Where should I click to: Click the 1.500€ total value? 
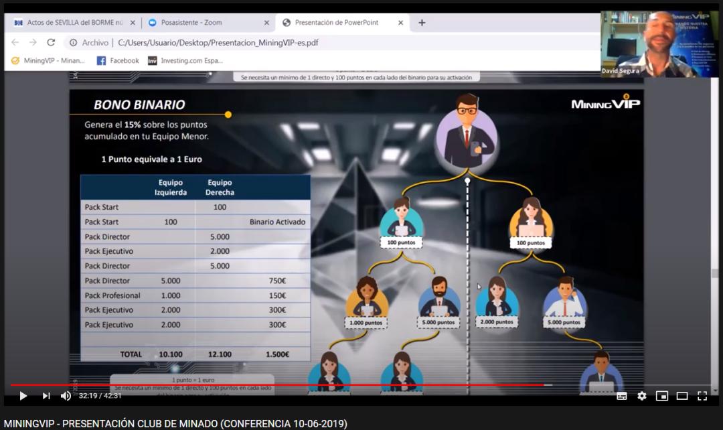[x=278, y=354]
